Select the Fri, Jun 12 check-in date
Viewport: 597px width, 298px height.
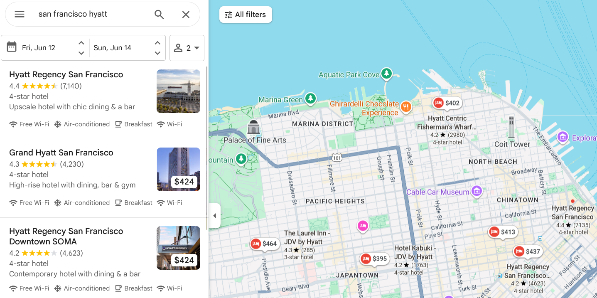point(39,48)
